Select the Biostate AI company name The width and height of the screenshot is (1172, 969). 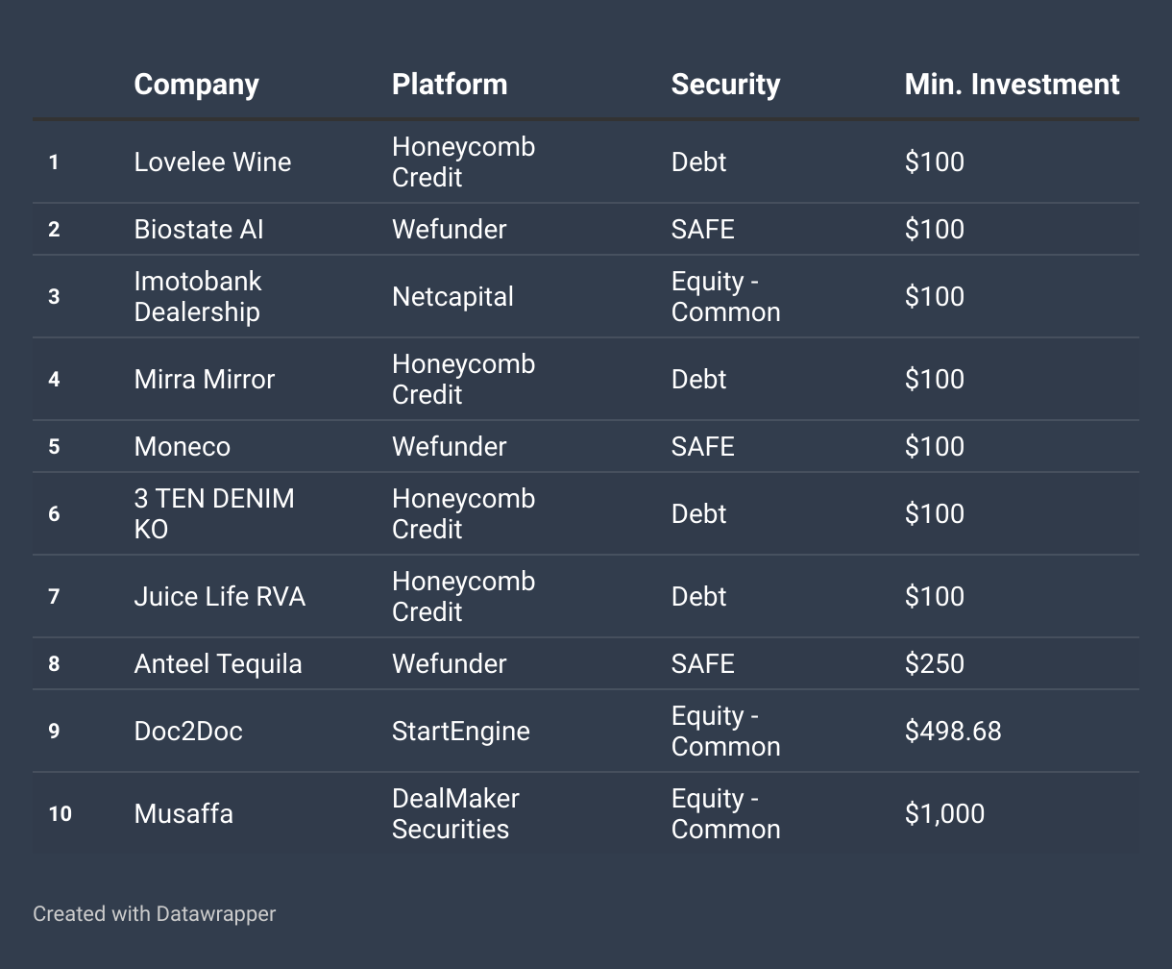click(199, 229)
